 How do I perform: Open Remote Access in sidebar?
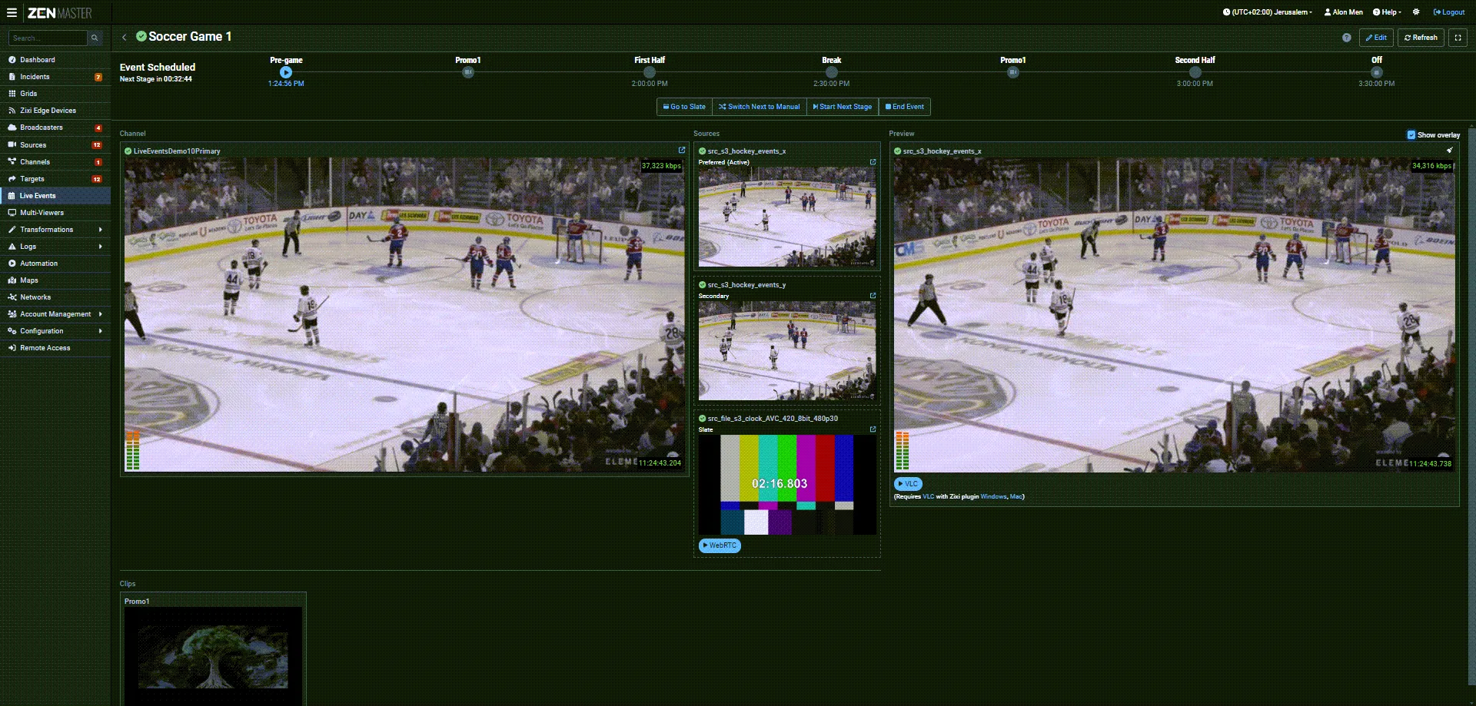[x=55, y=348]
